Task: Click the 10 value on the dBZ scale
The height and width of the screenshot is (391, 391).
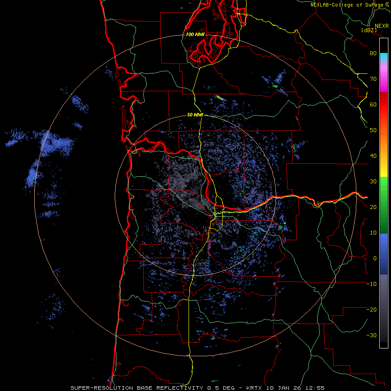Action: click(x=373, y=233)
